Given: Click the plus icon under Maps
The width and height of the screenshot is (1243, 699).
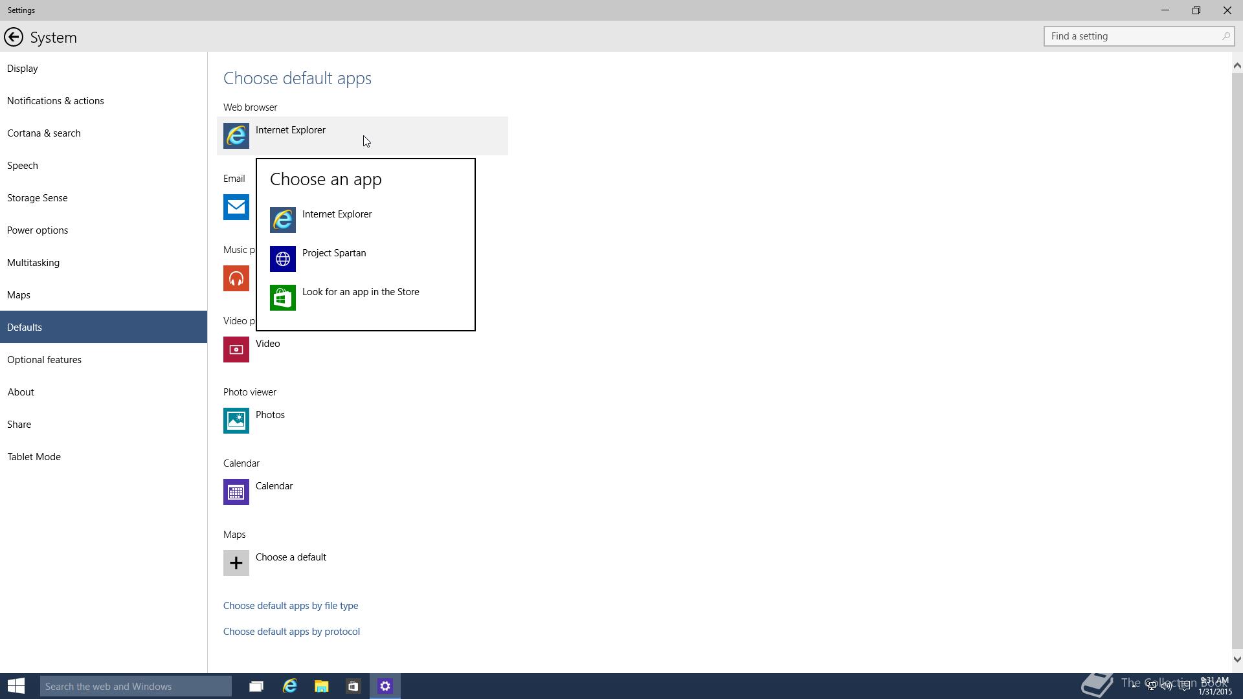Looking at the screenshot, I should [x=236, y=563].
